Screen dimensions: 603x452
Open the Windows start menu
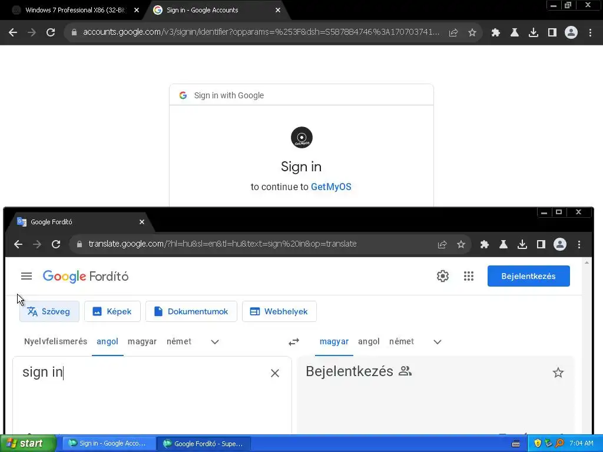tap(28, 444)
